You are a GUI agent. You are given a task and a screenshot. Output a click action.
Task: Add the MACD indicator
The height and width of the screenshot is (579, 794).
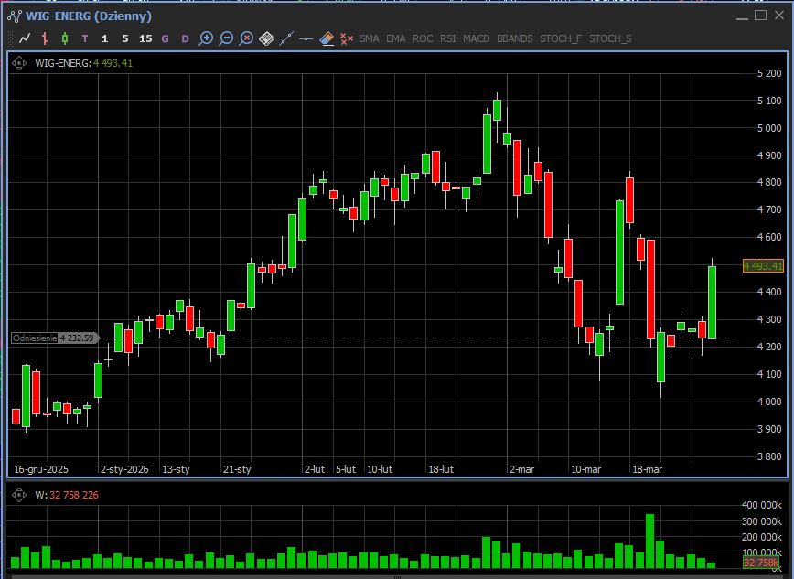pyautogui.click(x=476, y=38)
